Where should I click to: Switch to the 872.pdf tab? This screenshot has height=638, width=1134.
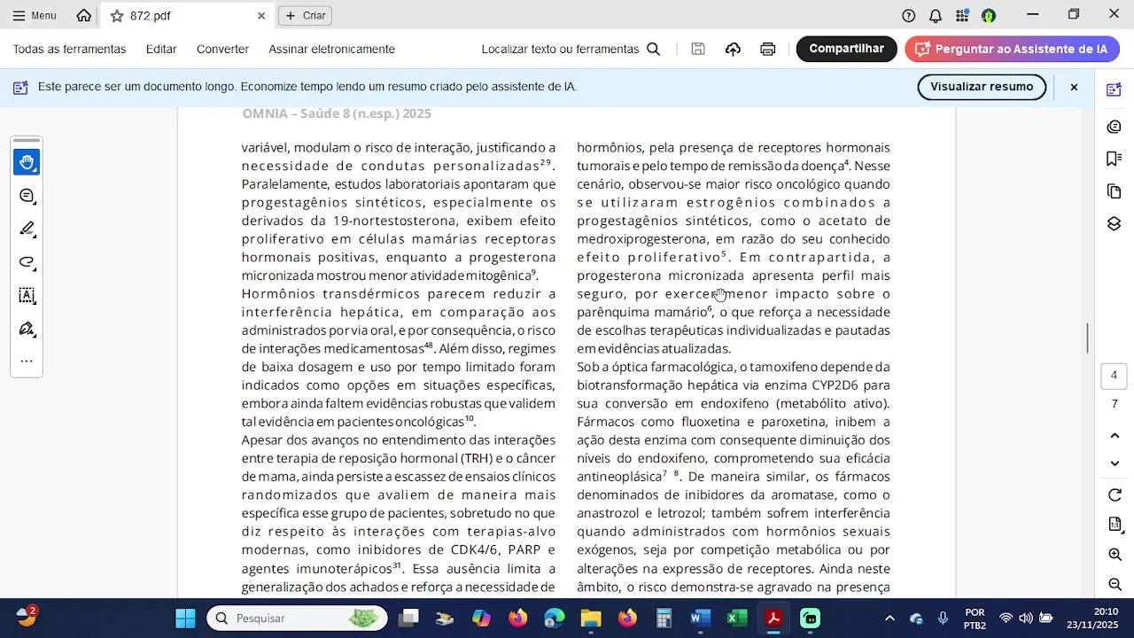pyautogui.click(x=186, y=16)
